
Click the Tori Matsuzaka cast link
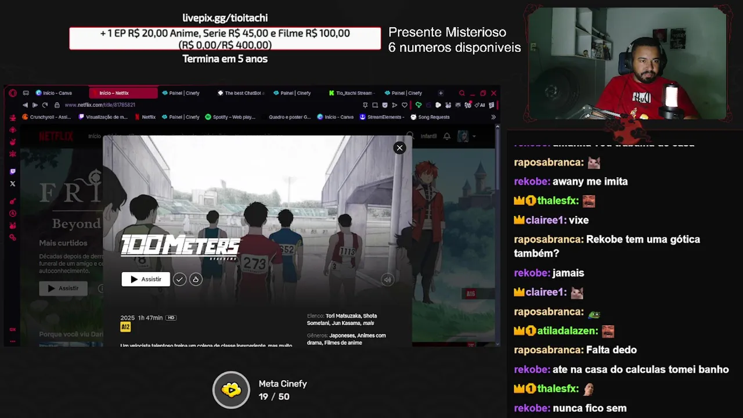pos(344,316)
